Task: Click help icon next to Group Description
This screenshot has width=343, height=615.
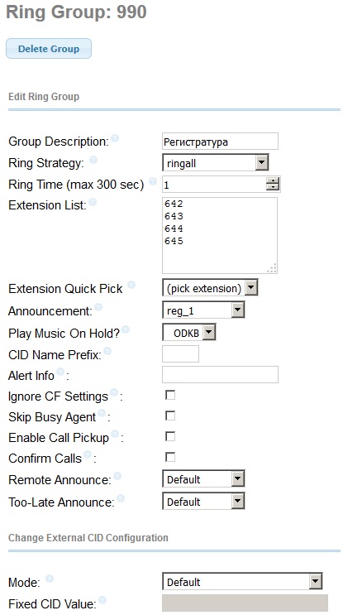Action: (x=115, y=138)
